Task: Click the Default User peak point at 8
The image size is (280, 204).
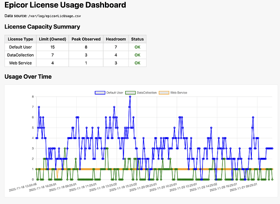Action: tap(130, 97)
